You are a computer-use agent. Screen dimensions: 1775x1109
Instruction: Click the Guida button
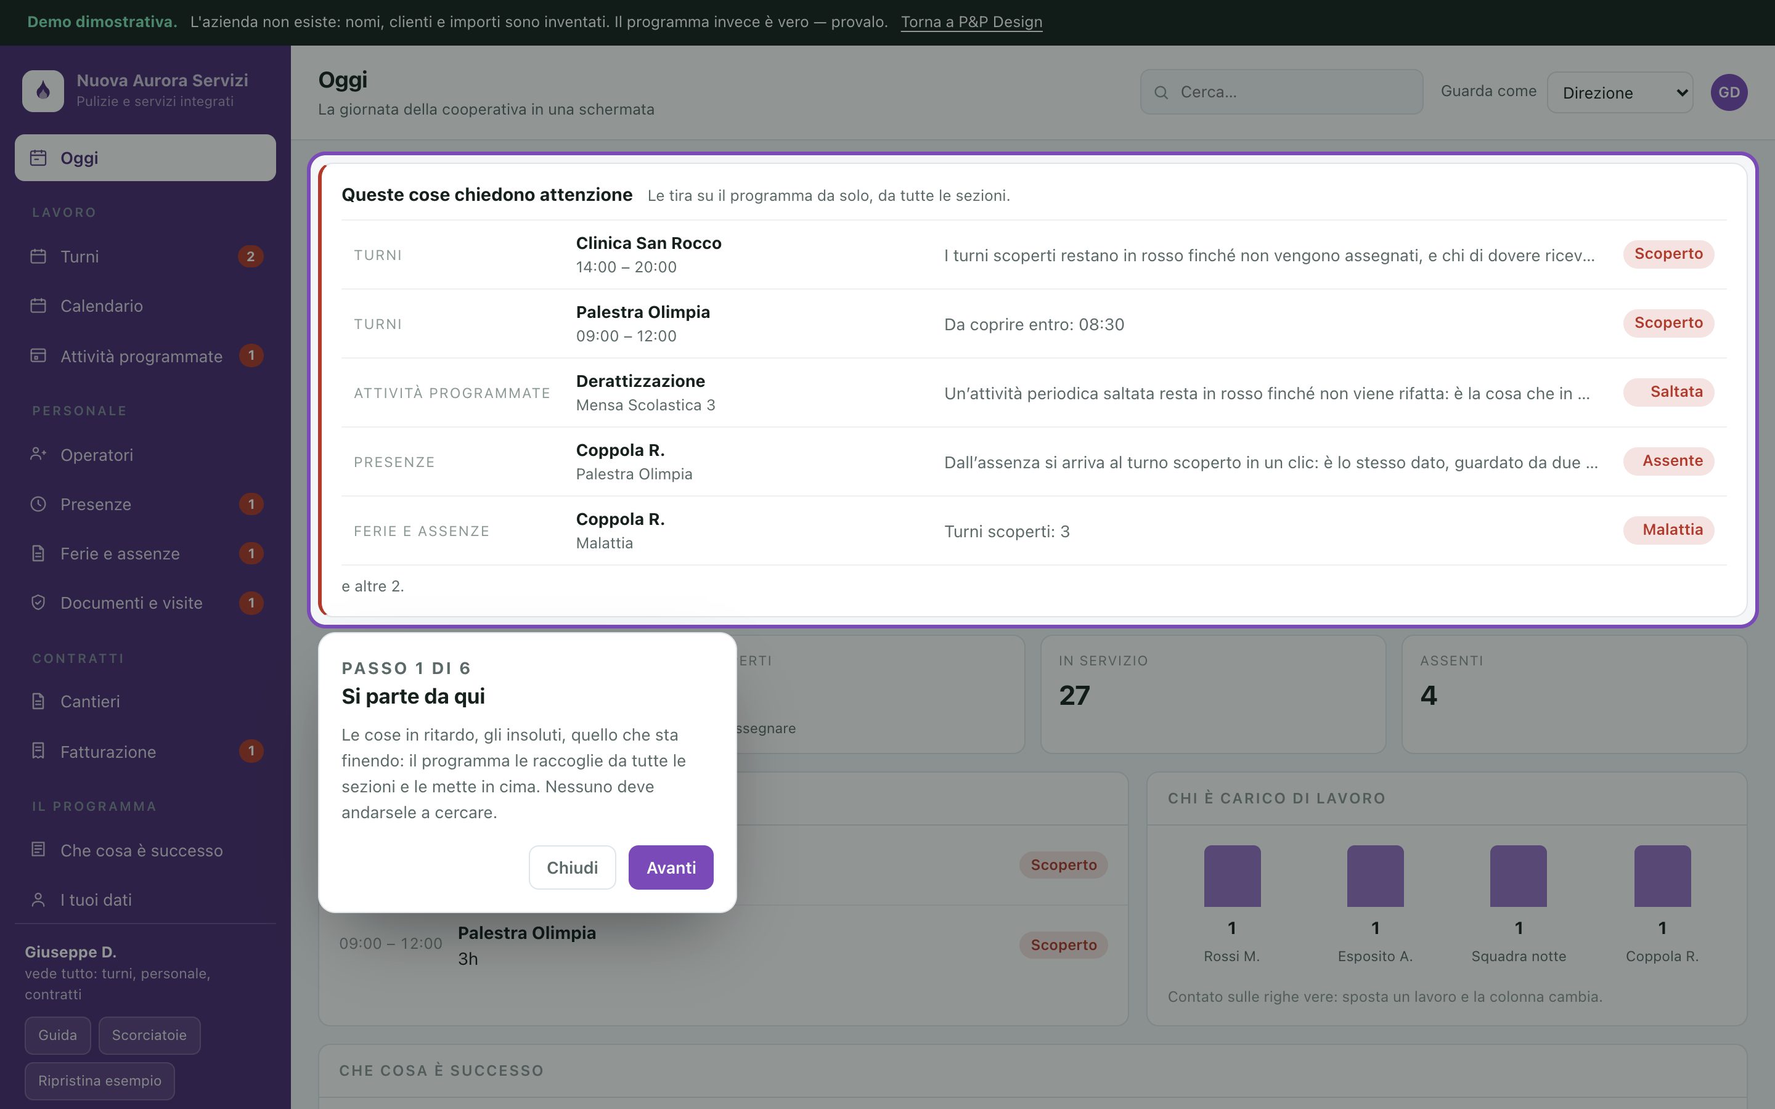pyautogui.click(x=57, y=1035)
